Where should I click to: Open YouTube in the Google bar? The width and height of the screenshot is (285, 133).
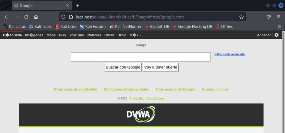[x=77, y=35]
